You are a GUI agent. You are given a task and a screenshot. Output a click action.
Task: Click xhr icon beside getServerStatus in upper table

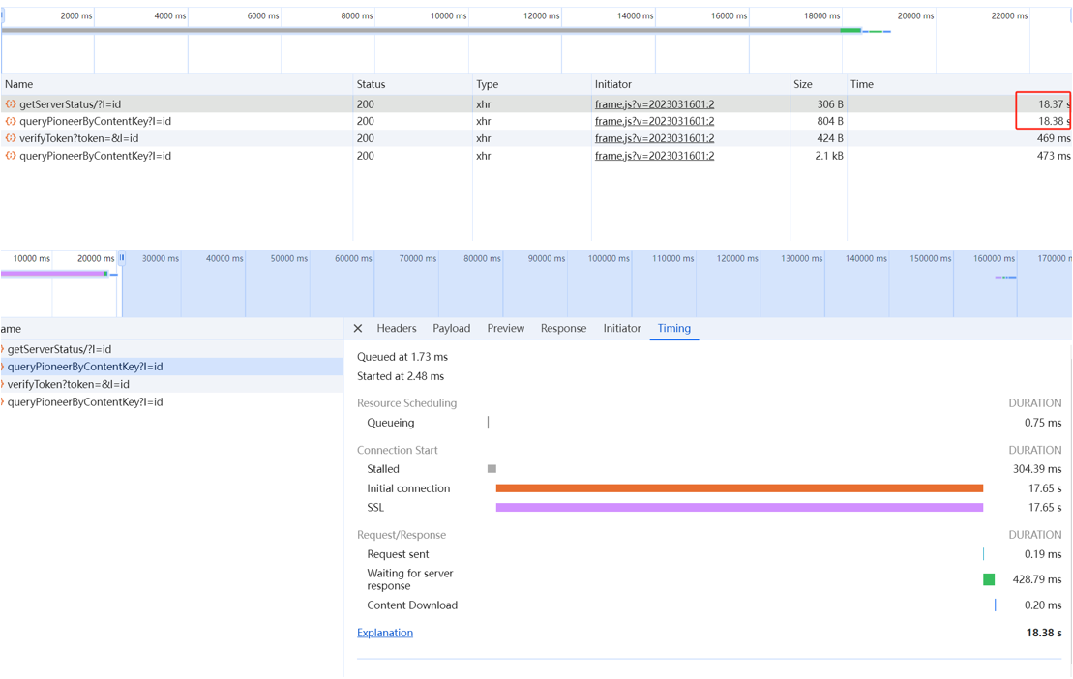pos(11,103)
